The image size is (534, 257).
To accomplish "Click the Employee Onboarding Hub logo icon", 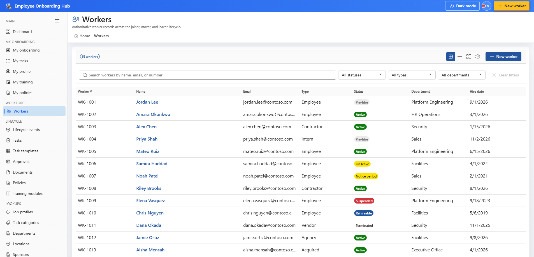I will (8, 6).
